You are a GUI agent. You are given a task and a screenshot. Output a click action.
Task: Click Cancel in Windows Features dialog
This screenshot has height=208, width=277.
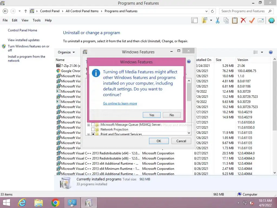181,141
